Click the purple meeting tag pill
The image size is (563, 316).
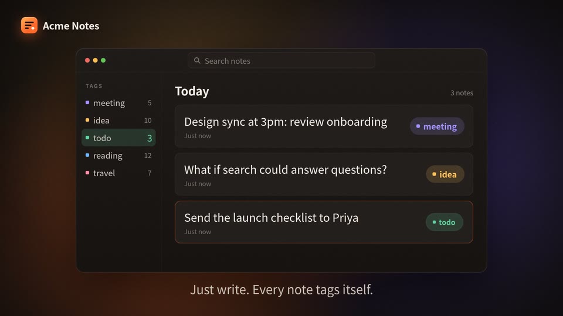437,126
